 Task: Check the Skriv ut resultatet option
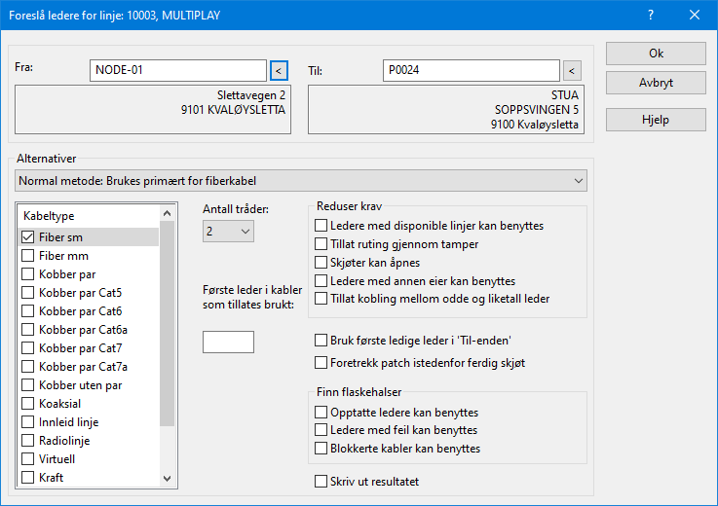click(321, 482)
